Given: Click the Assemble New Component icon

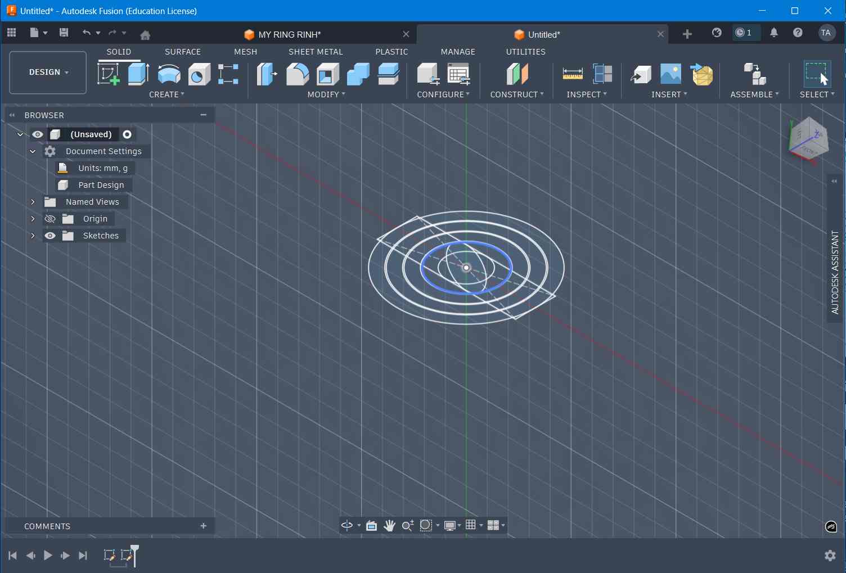Looking at the screenshot, I should [x=754, y=74].
